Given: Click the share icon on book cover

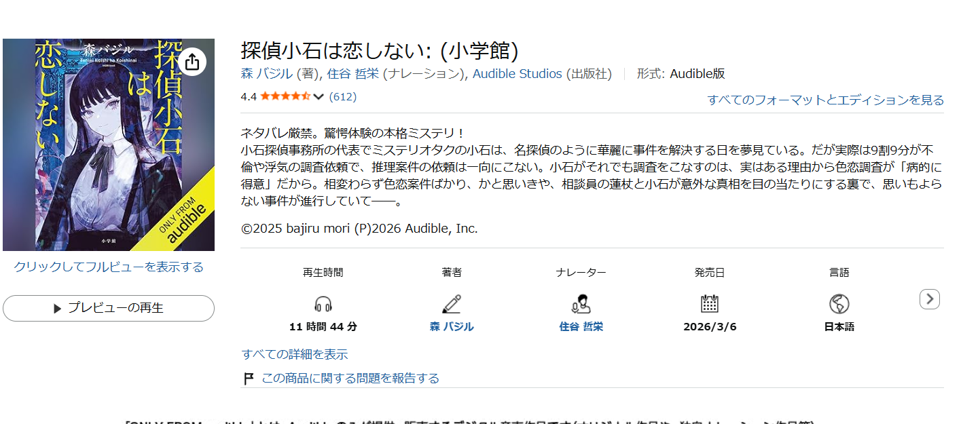Looking at the screenshot, I should point(192,62).
